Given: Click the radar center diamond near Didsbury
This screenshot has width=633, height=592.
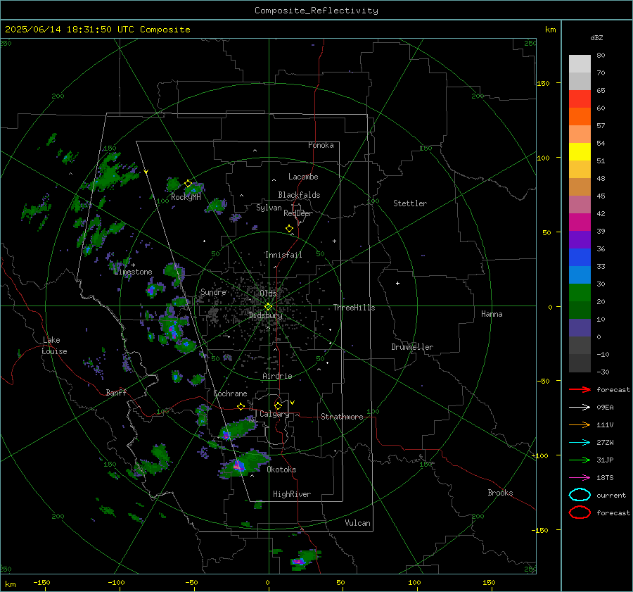Looking at the screenshot, I should [x=268, y=307].
